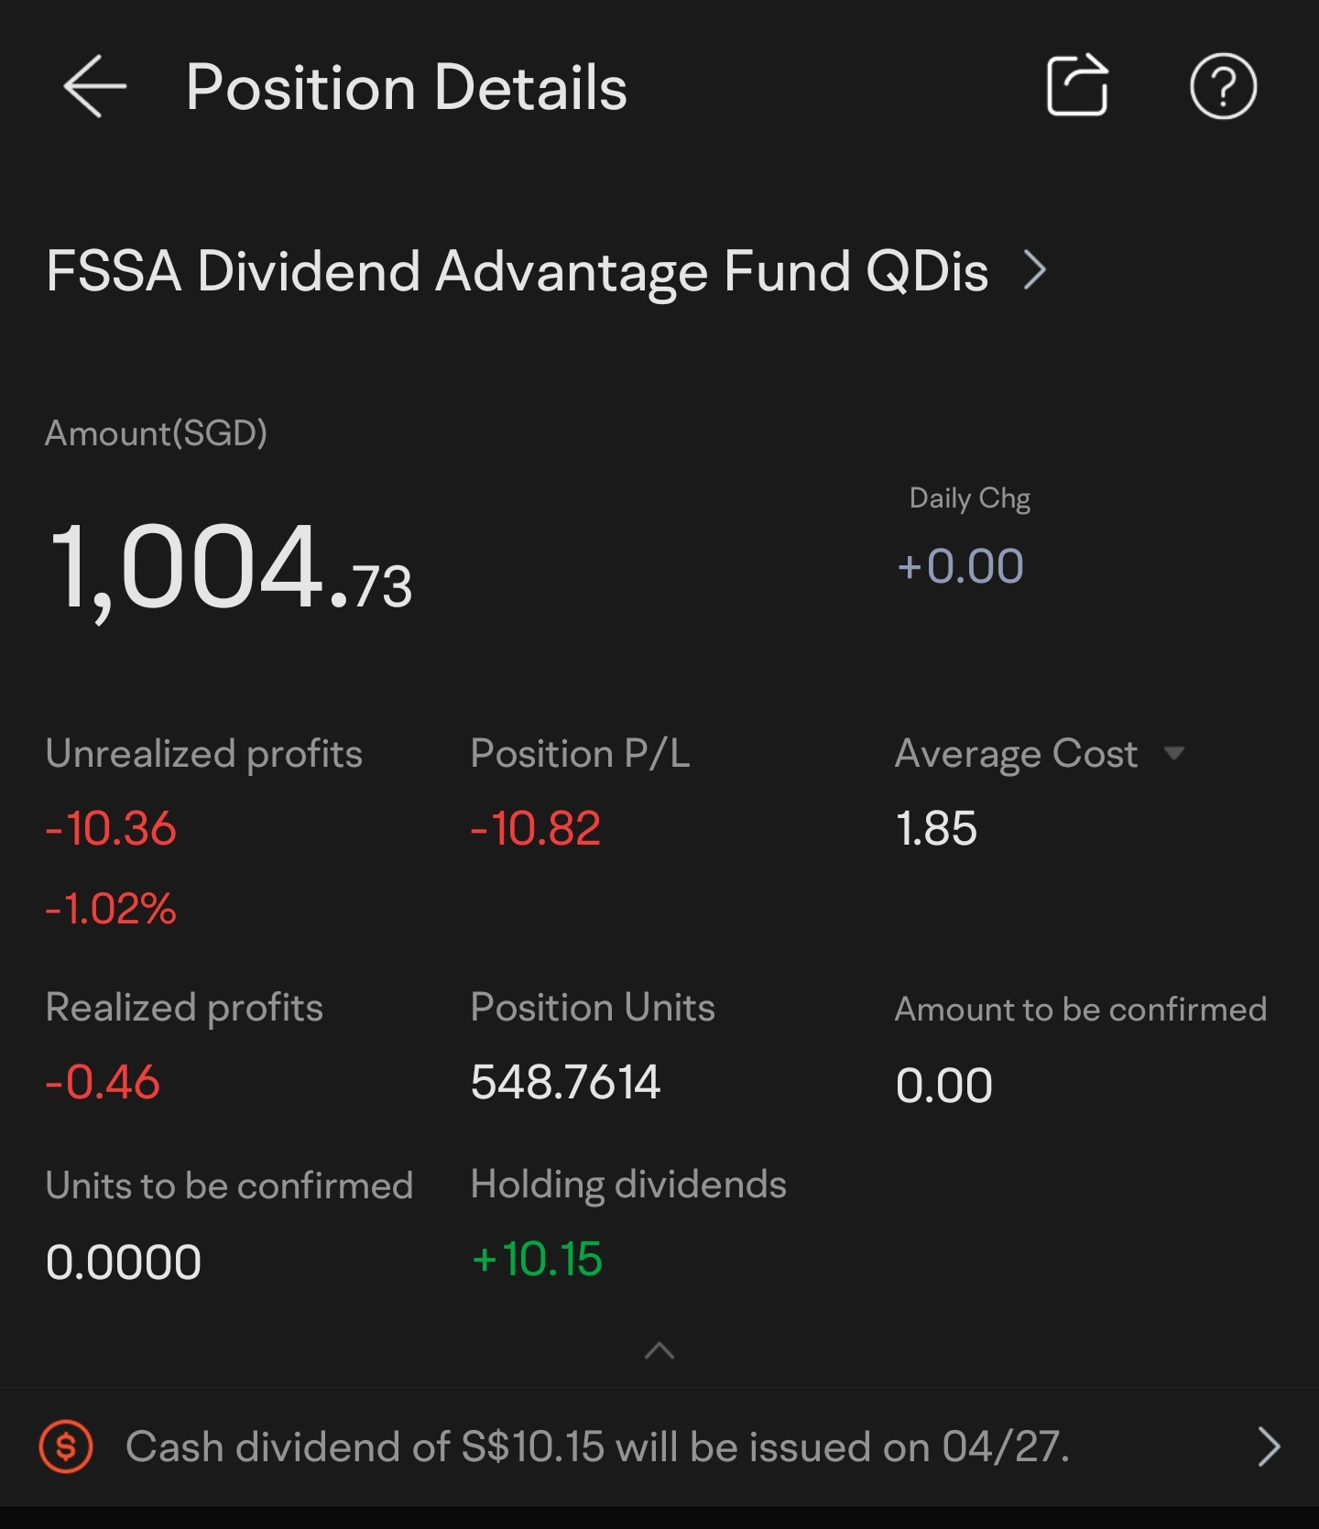Tap the Average Cost label
This screenshot has height=1529, width=1319.
tap(1016, 754)
